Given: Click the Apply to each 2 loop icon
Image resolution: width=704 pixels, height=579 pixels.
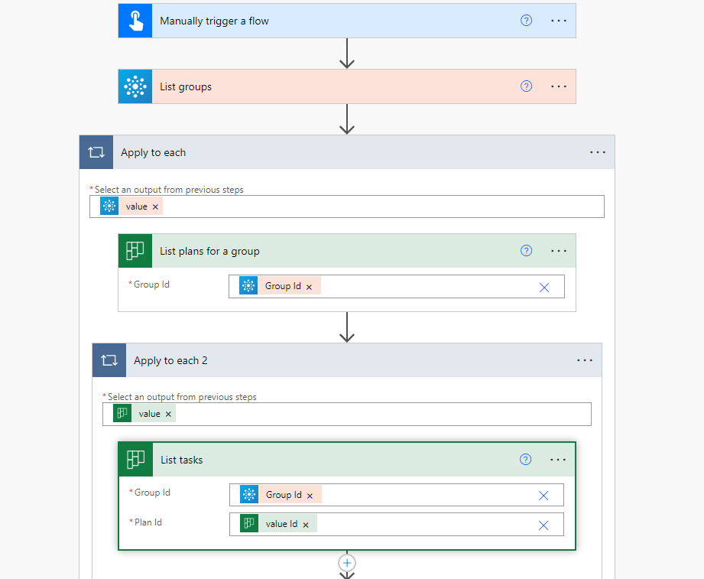Looking at the screenshot, I should click(109, 360).
